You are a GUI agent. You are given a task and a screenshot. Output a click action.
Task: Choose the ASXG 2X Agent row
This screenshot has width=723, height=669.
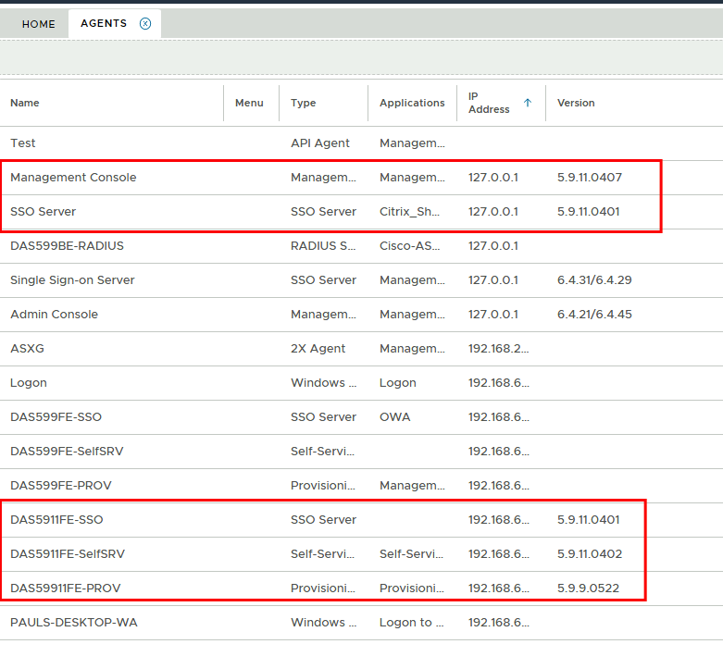[27, 349]
